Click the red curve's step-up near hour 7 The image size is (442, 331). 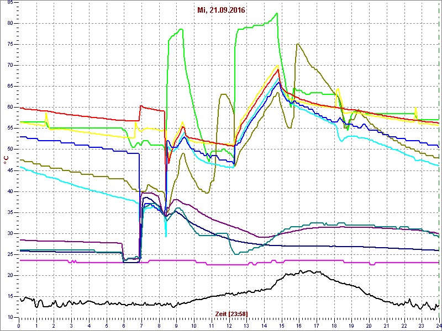point(141,106)
